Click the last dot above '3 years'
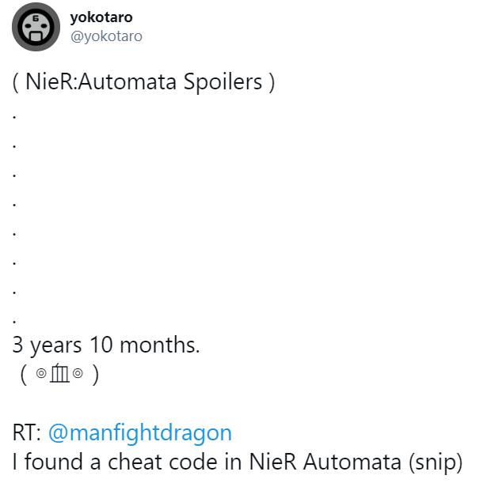 [x=15, y=319]
